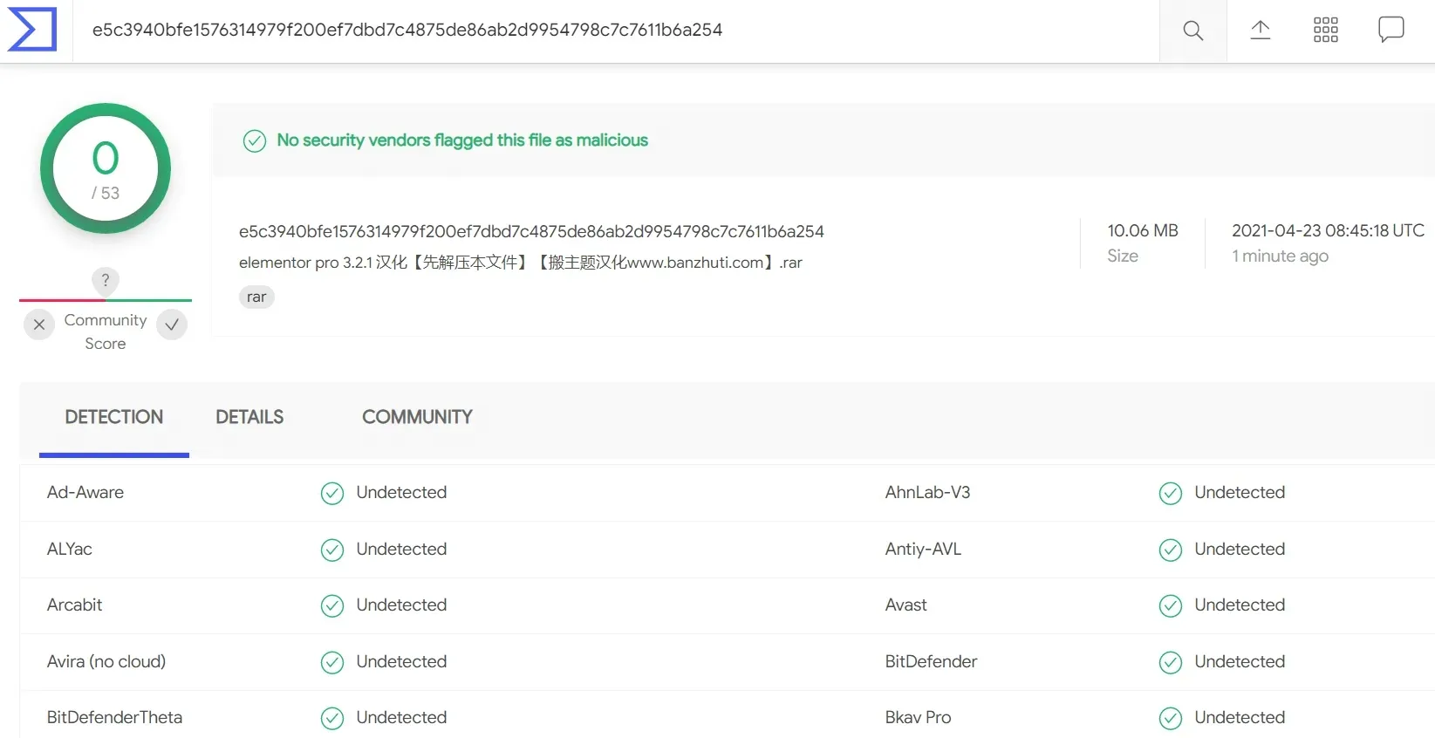The height and width of the screenshot is (738, 1435).
Task: Click the Antiy-AVL vendor name
Action: click(923, 549)
